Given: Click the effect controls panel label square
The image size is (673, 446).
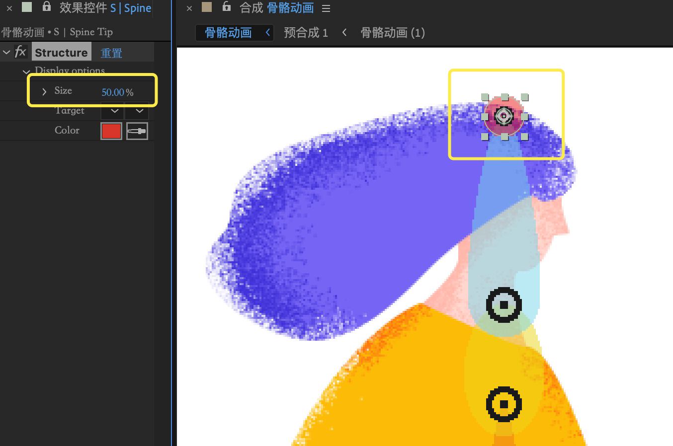Looking at the screenshot, I should 27,7.
